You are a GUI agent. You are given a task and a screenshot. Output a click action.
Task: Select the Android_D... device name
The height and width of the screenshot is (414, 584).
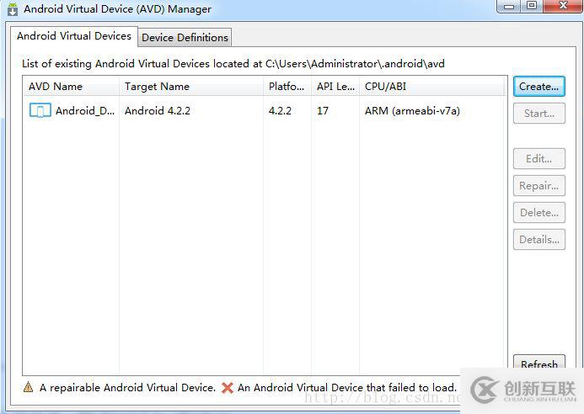pyautogui.click(x=85, y=111)
